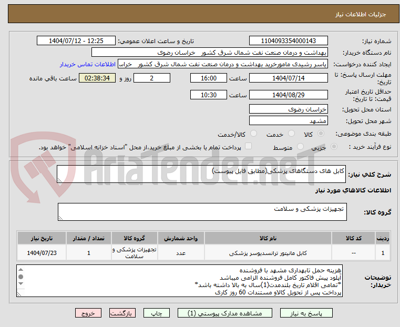400x327 pixels.
Task: Click the استان محل تحویل field خراسان رضوی
Action: pos(288,109)
